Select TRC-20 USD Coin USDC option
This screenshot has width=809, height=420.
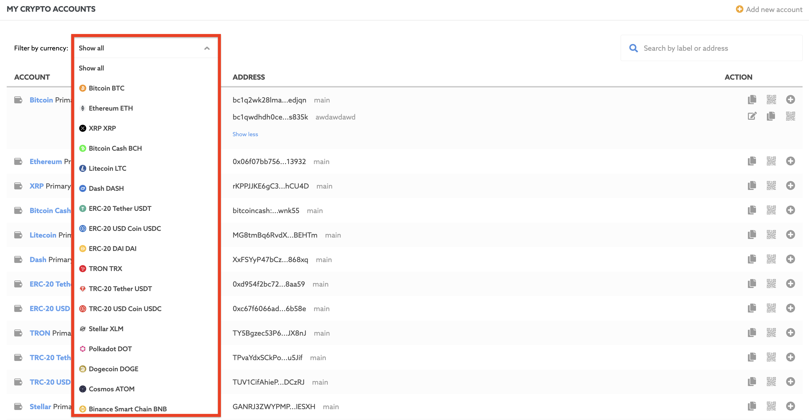tap(146, 309)
